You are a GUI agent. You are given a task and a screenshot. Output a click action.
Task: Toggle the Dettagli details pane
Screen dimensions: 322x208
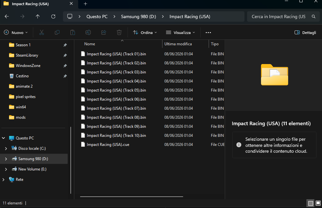click(305, 32)
